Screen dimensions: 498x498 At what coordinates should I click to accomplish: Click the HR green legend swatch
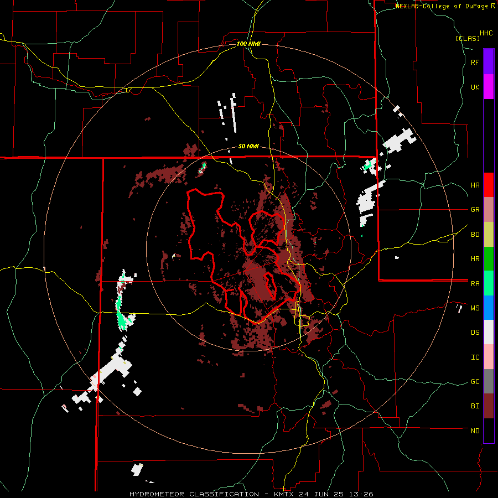489,259
